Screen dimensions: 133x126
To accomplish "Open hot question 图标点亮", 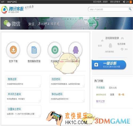I will coord(113,88).
